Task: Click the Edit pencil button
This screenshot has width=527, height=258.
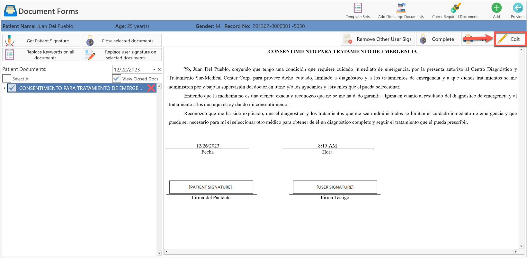Action: [510, 39]
